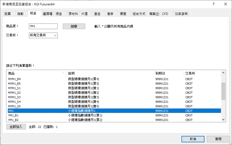Select the 期貨 tab
The image size is (232, 145).
35,13
